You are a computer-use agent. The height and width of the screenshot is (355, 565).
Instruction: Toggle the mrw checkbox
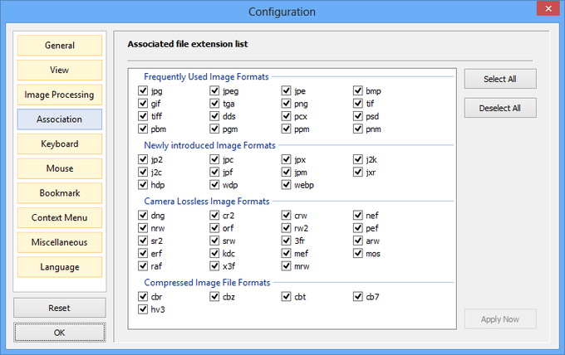coord(286,266)
